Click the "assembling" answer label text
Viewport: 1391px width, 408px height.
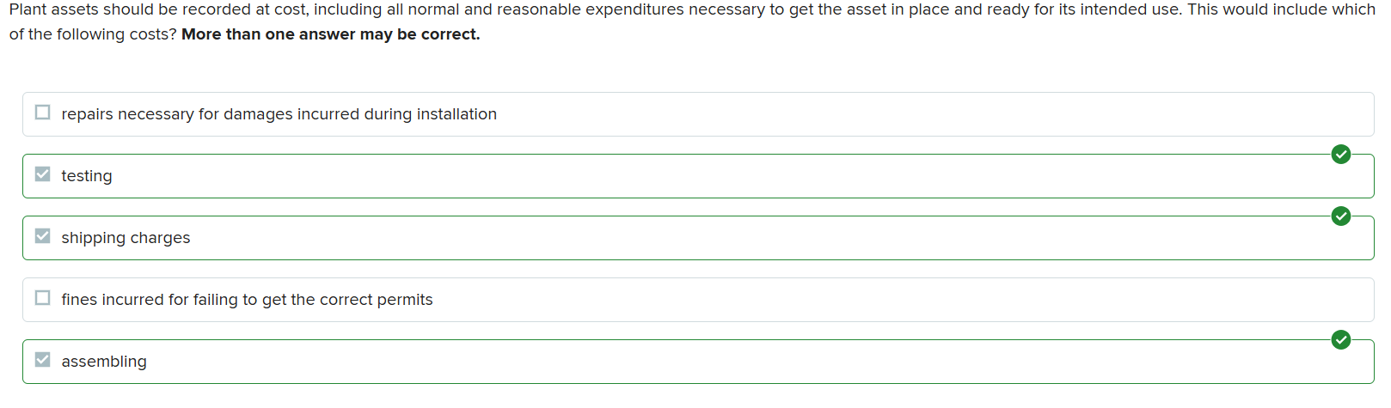pyautogui.click(x=104, y=362)
